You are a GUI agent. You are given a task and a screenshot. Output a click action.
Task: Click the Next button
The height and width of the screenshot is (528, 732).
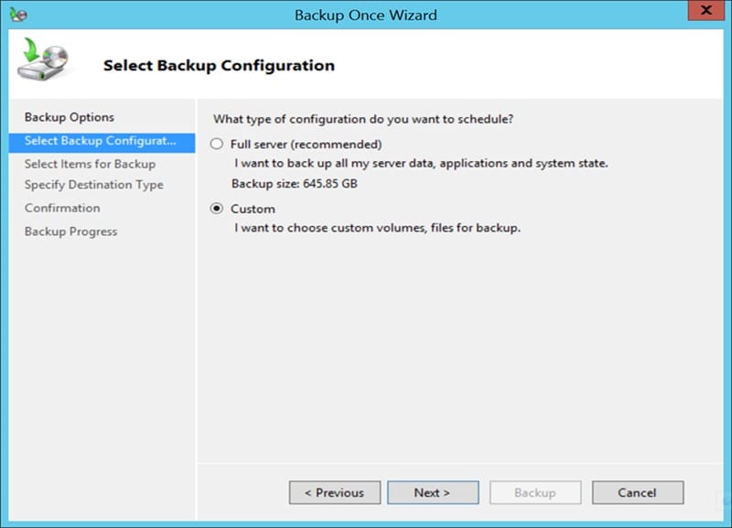[433, 492]
